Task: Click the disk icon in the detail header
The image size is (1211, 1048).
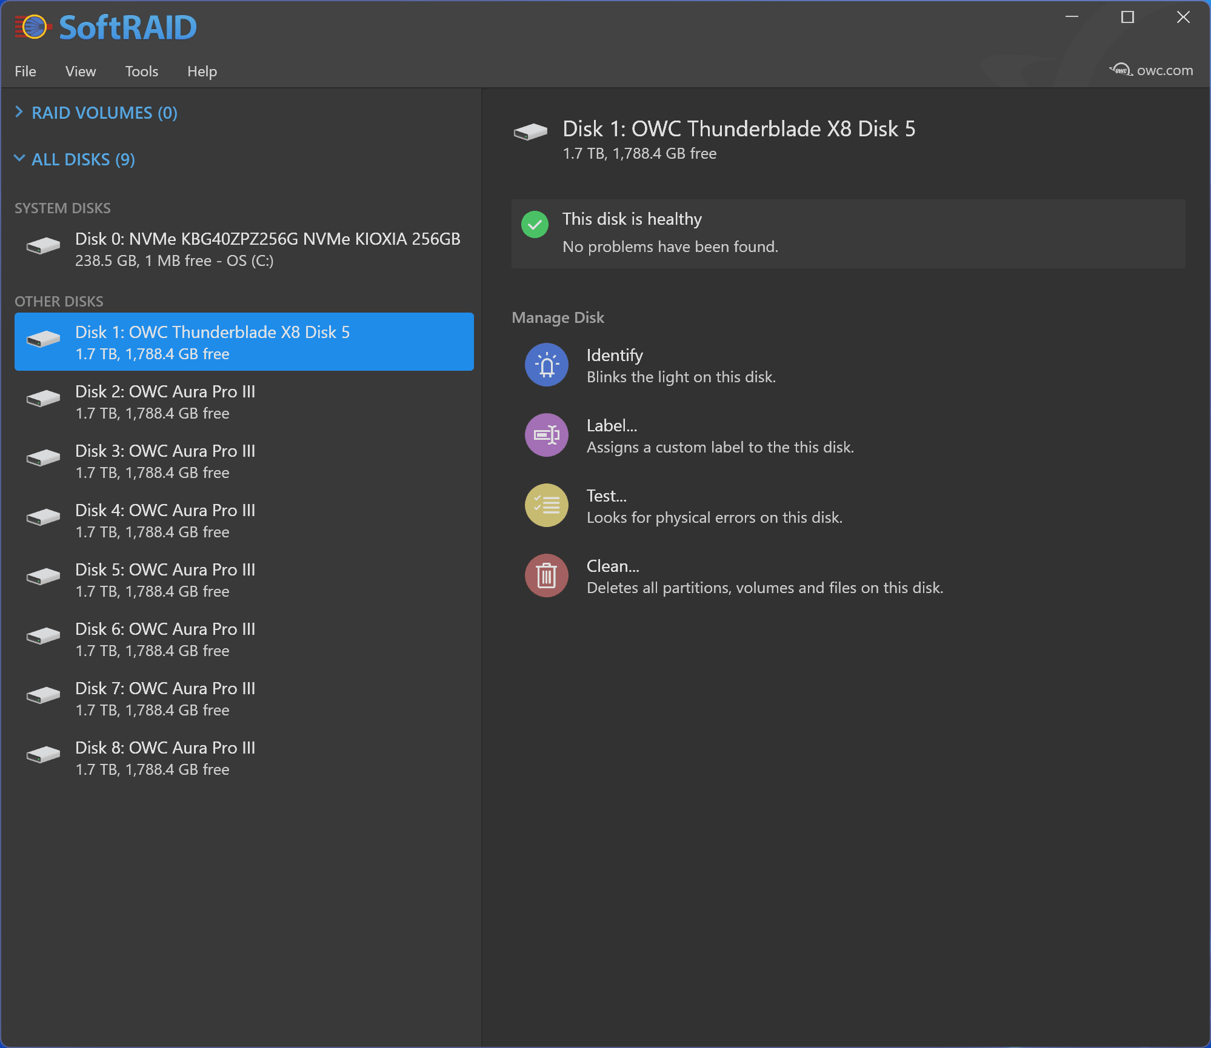Action: point(530,131)
